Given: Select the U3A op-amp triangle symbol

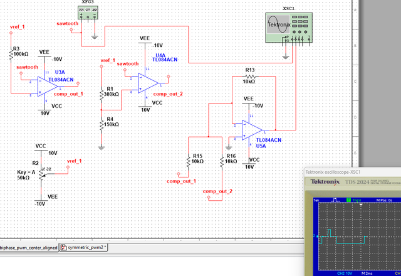Looking at the screenshot, I should 48,87.
